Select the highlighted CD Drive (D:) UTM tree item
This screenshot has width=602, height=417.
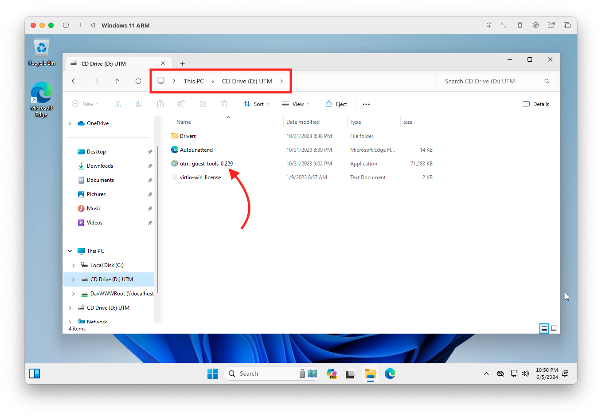point(109,279)
